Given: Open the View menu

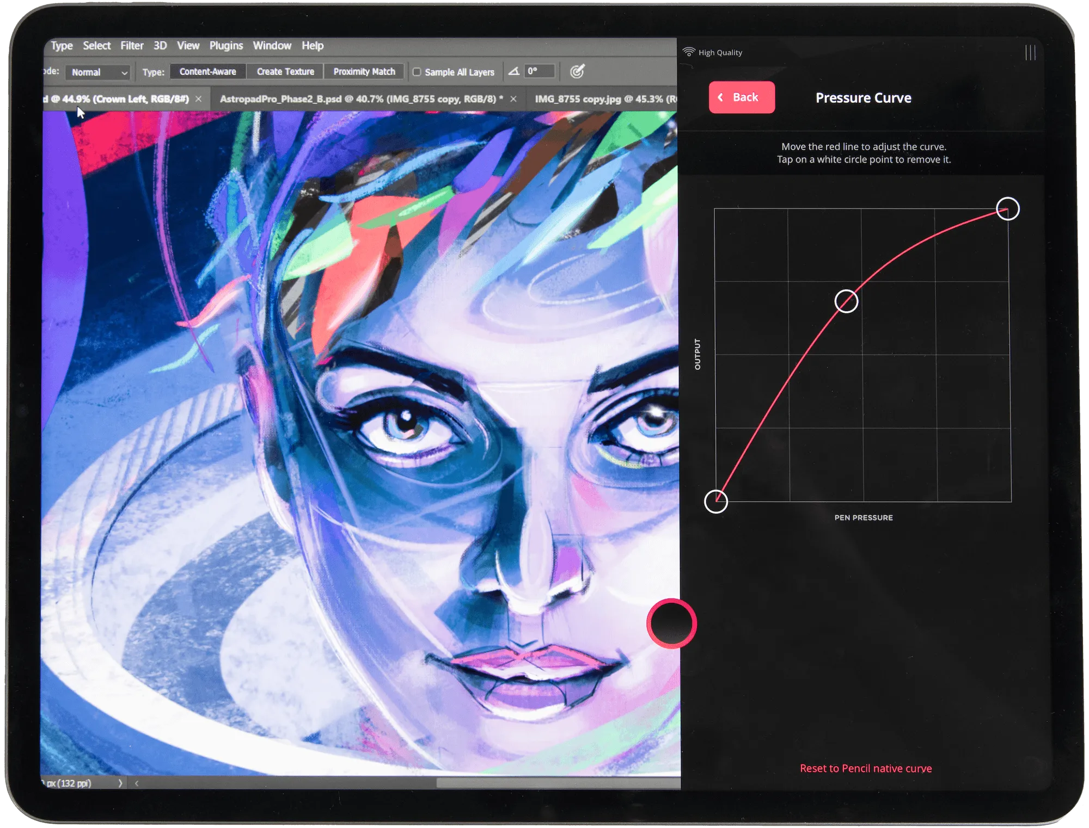Looking at the screenshot, I should coord(188,46).
